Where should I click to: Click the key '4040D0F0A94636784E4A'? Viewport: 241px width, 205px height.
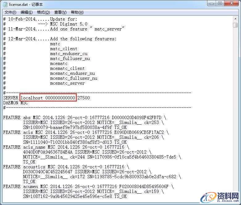tap(48, 152)
